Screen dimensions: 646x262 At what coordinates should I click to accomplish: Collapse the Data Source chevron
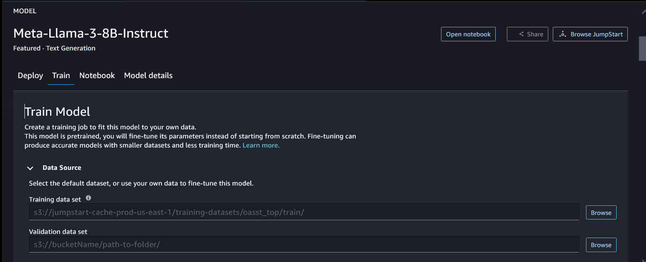point(30,168)
